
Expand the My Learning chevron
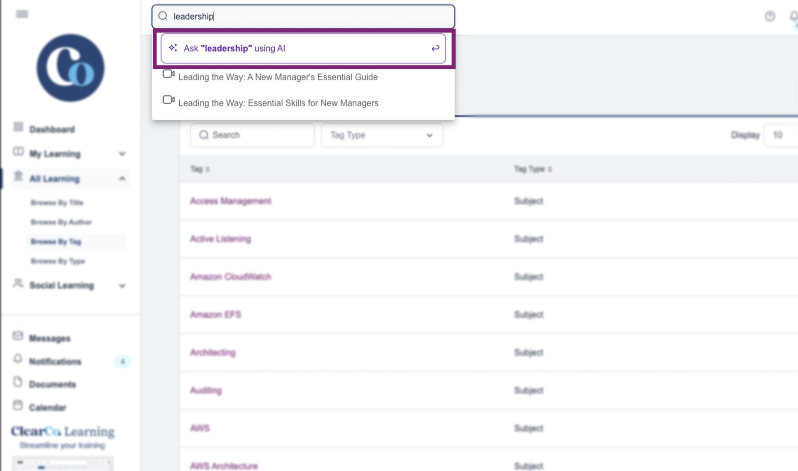click(122, 154)
